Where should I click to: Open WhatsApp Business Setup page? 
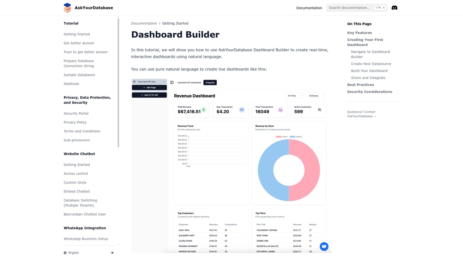[x=86, y=239]
